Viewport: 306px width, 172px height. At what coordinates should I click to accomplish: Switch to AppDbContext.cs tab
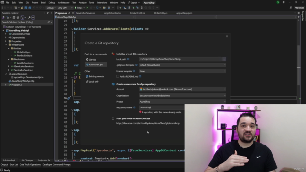(x=112, y=13)
